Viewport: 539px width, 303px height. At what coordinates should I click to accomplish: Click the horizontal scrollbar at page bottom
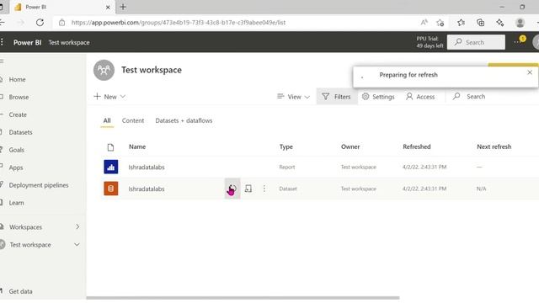[243, 298]
